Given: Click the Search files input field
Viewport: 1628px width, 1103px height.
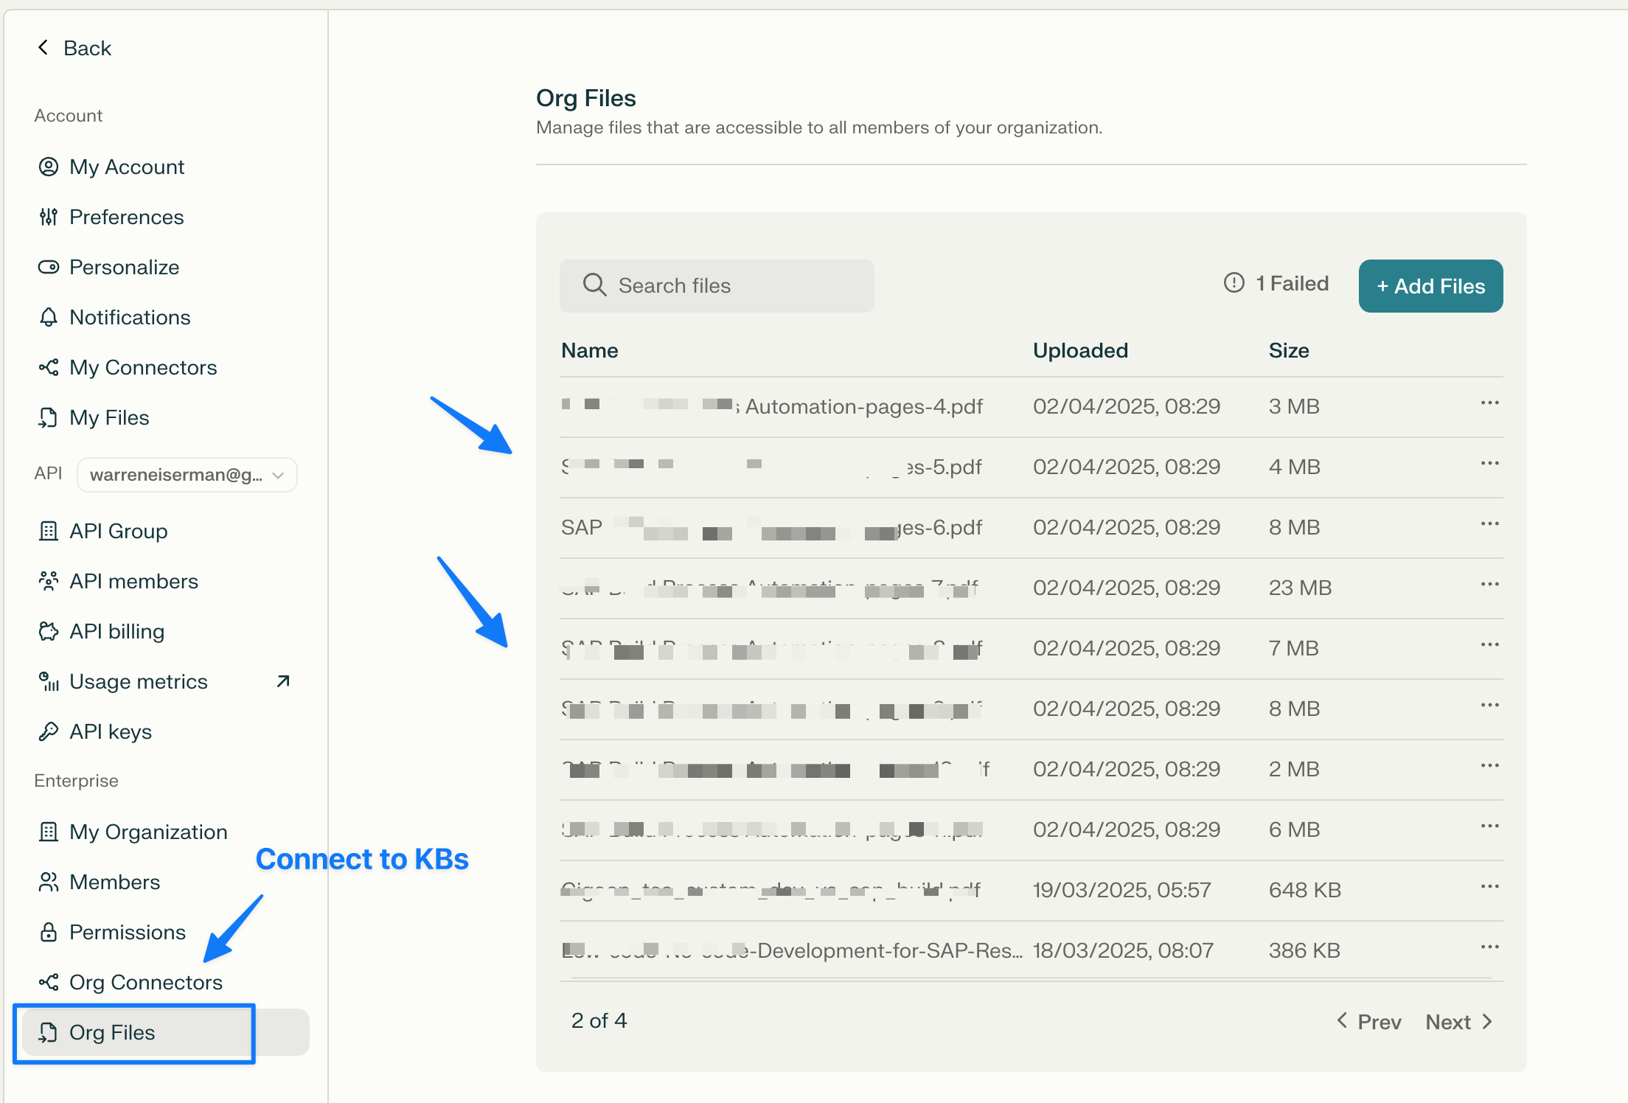Looking at the screenshot, I should [717, 285].
